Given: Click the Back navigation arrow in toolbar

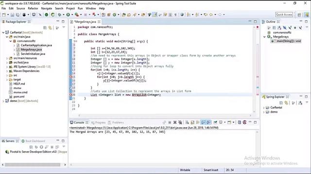Looking at the screenshot, I should (211, 14).
